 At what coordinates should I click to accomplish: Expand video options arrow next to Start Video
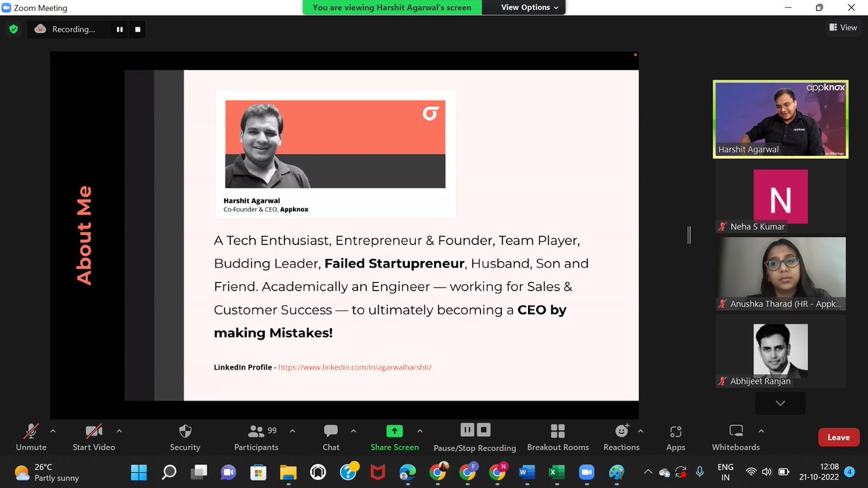(119, 431)
